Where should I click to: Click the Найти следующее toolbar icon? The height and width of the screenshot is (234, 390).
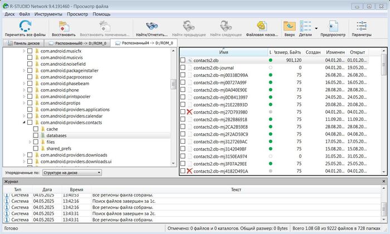(x=226, y=26)
